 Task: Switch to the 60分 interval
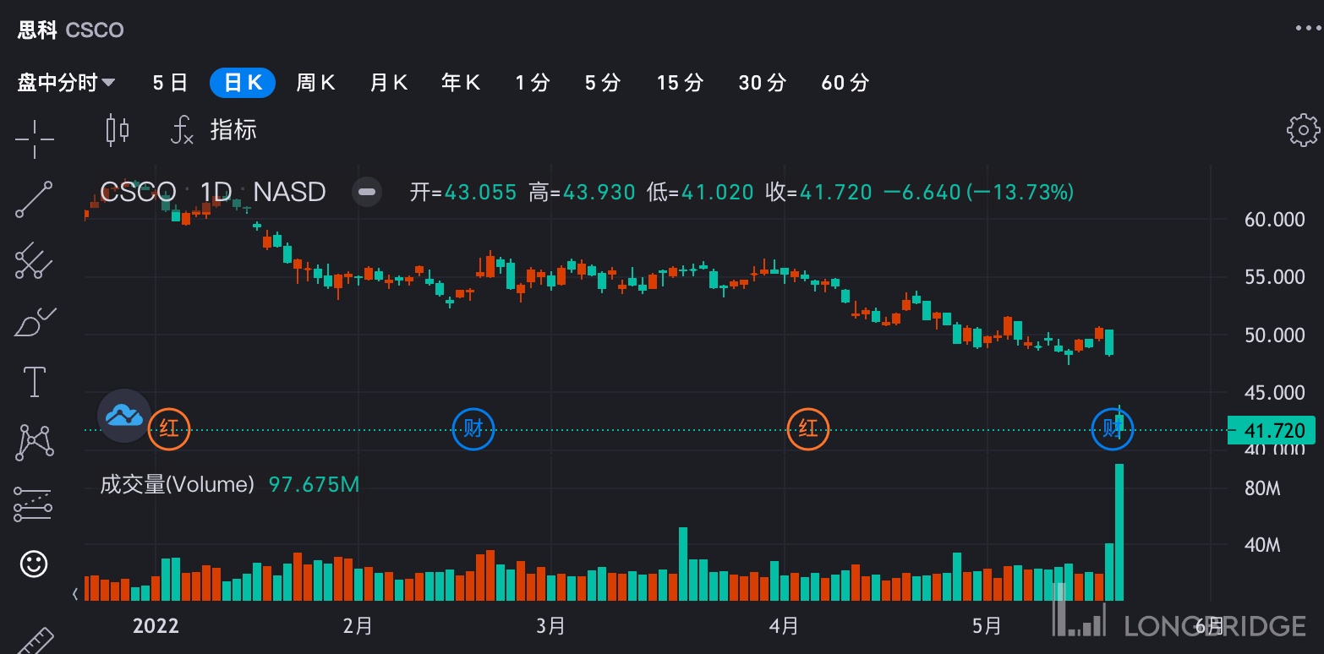[x=845, y=83]
